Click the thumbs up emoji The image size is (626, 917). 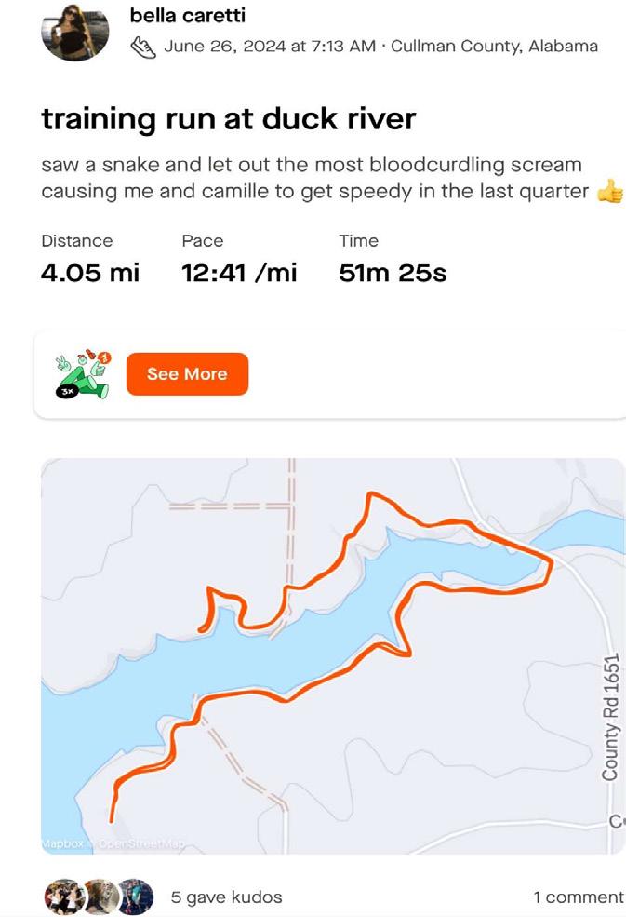click(609, 191)
